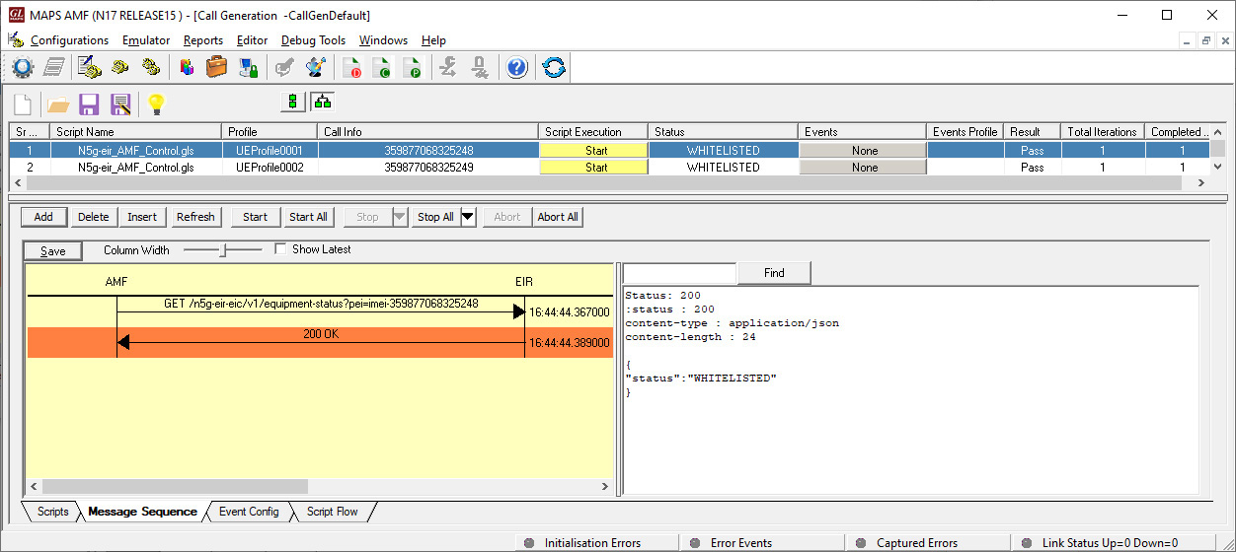Click the document icon with green C
Image resolution: width=1236 pixels, height=552 pixels.
382,67
